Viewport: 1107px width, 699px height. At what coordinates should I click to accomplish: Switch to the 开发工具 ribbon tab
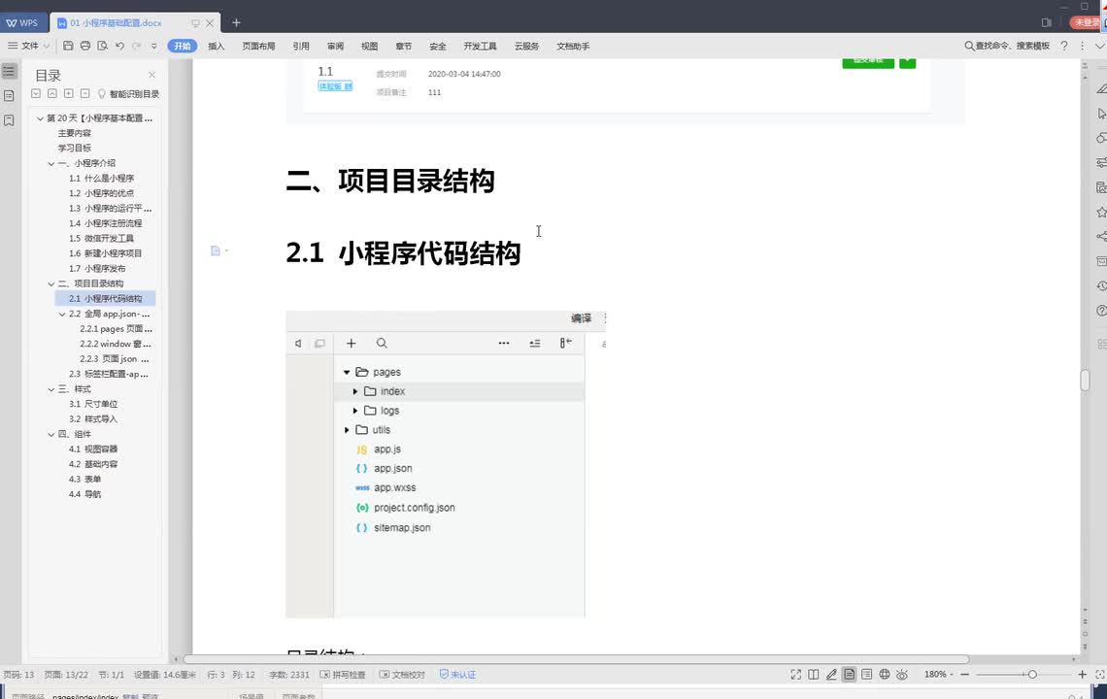pyautogui.click(x=480, y=46)
